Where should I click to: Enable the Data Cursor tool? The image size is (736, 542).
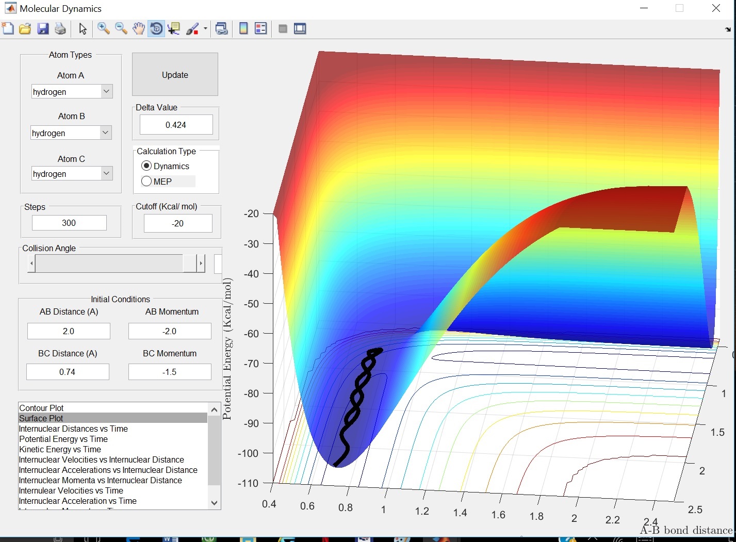click(174, 29)
